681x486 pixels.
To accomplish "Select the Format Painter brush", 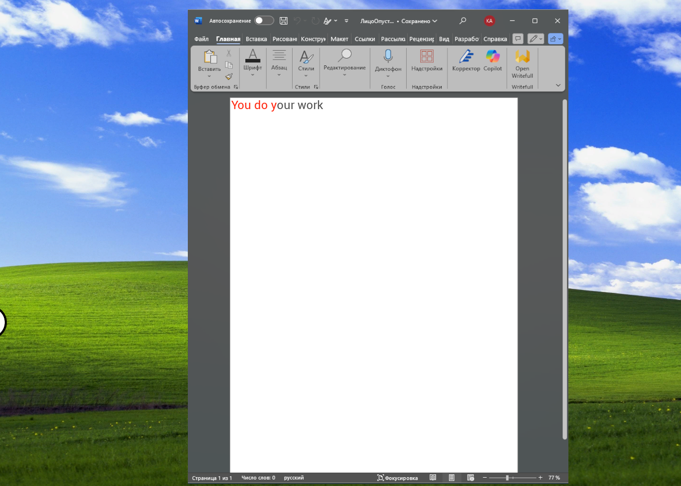I will point(229,77).
